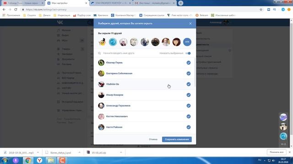Image resolution: width=293 pixels, height=164 pixels.
Task: Click the +11 more hidden friends circle
Action: 187,42
